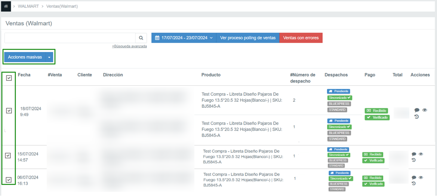Image resolution: width=437 pixels, height=196 pixels.
Task: Select the date text 15/07/2024 14:57
Action: 28,157
